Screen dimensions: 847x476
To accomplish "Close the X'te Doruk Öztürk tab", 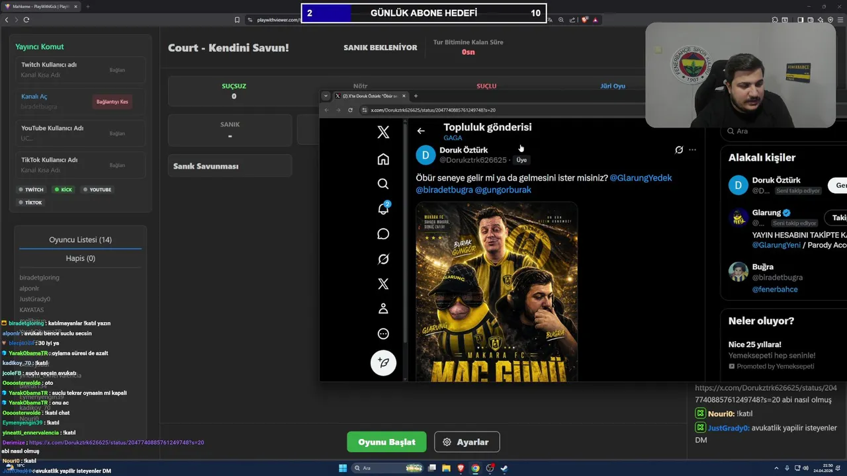I will 404,96.
